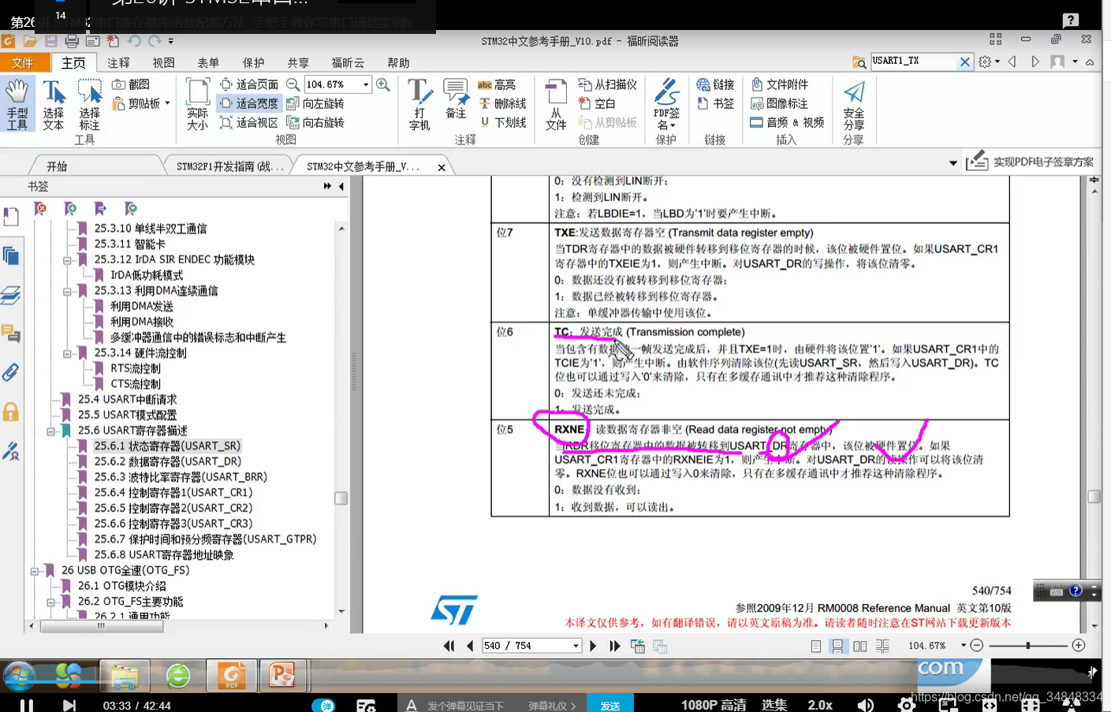
Task: Adjust the status bar zoom slider
Action: [x=1027, y=646]
